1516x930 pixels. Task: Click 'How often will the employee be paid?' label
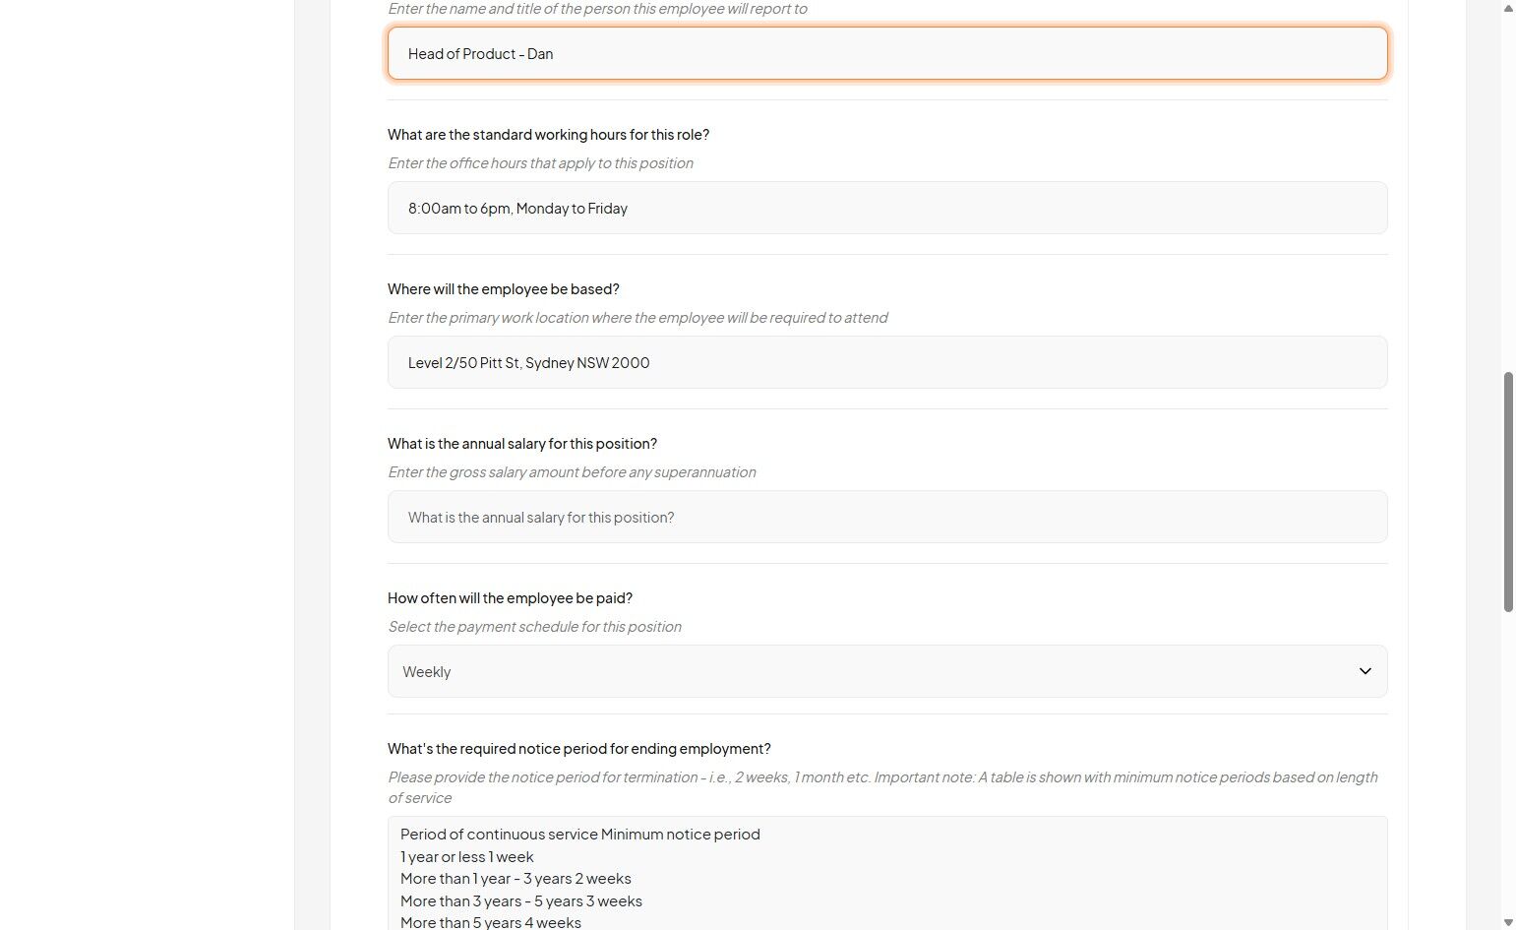pos(510,598)
